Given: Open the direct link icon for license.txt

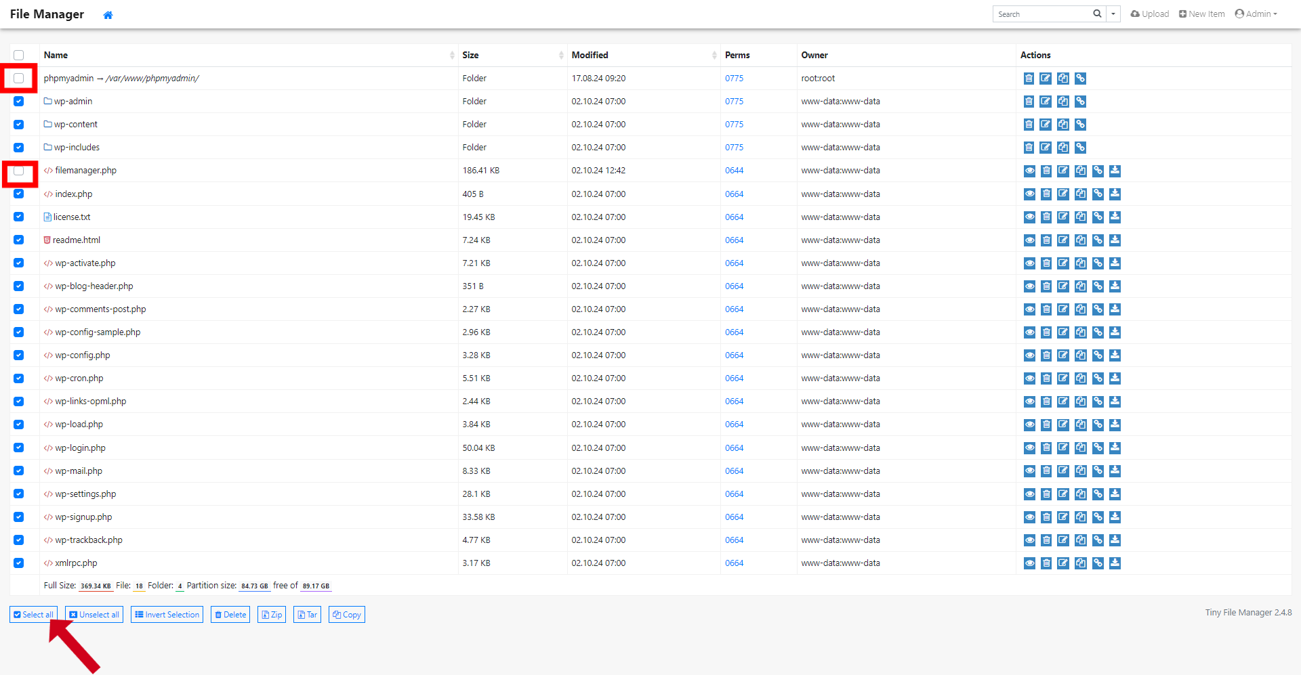Looking at the screenshot, I should [1098, 217].
